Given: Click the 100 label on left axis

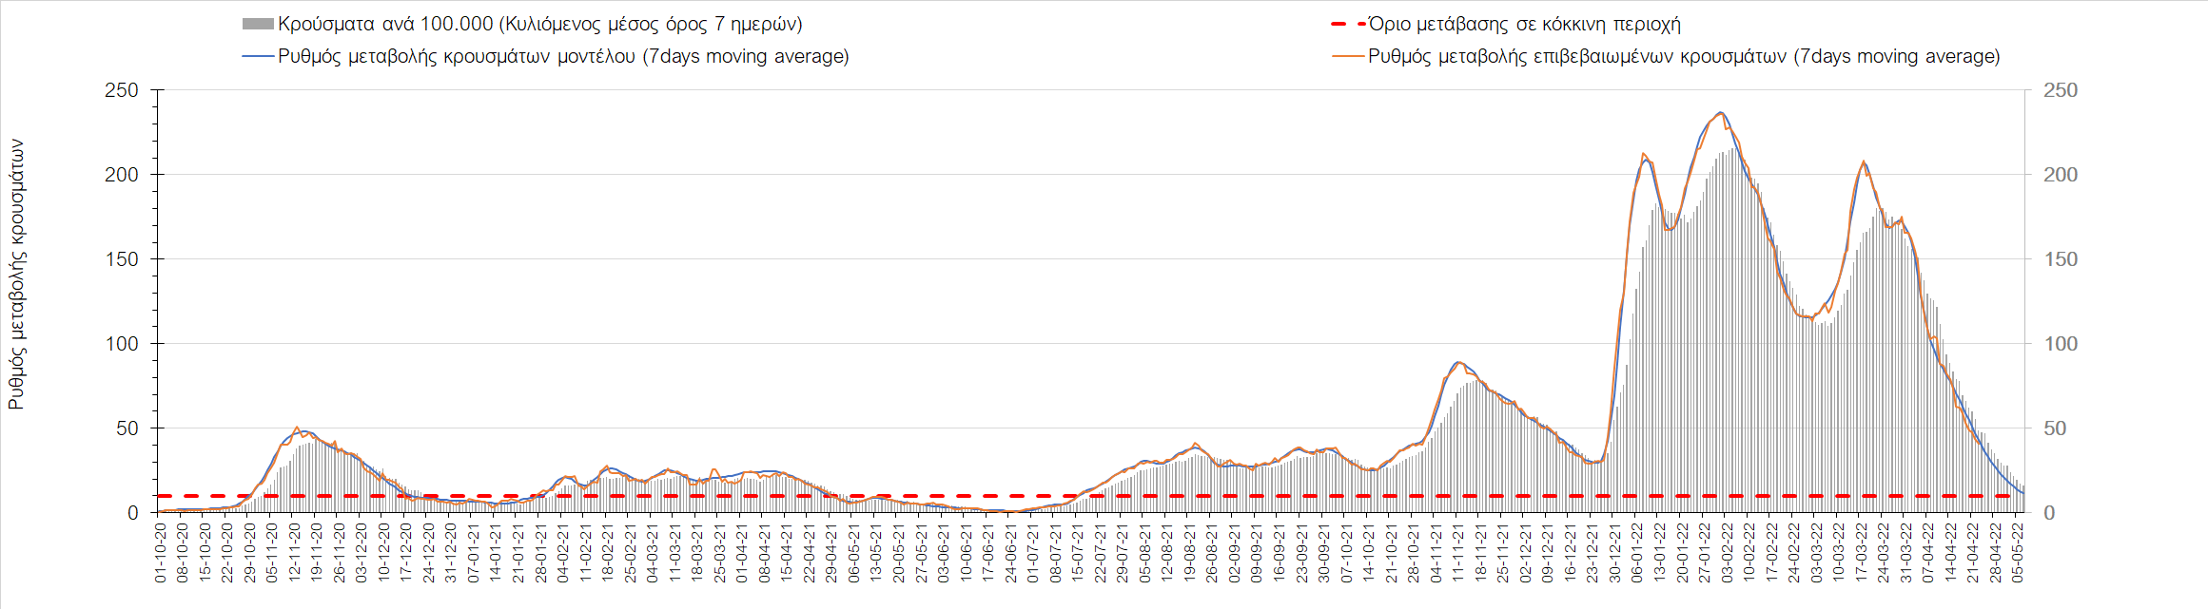Looking at the screenshot, I should coord(121,344).
